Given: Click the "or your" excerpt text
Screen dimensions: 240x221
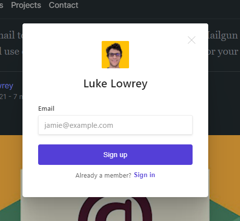Looking at the screenshot, I should (x=223, y=52).
